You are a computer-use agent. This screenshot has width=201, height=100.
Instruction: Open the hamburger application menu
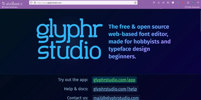click(x=198, y=2)
